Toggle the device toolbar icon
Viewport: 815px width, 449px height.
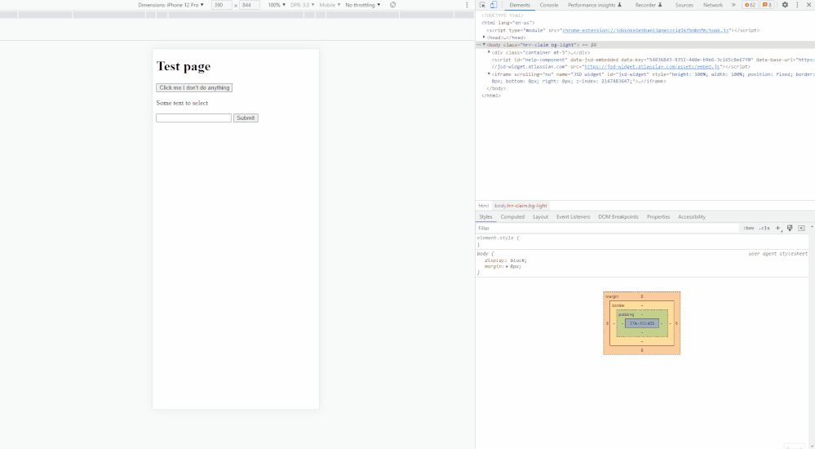(x=494, y=5)
